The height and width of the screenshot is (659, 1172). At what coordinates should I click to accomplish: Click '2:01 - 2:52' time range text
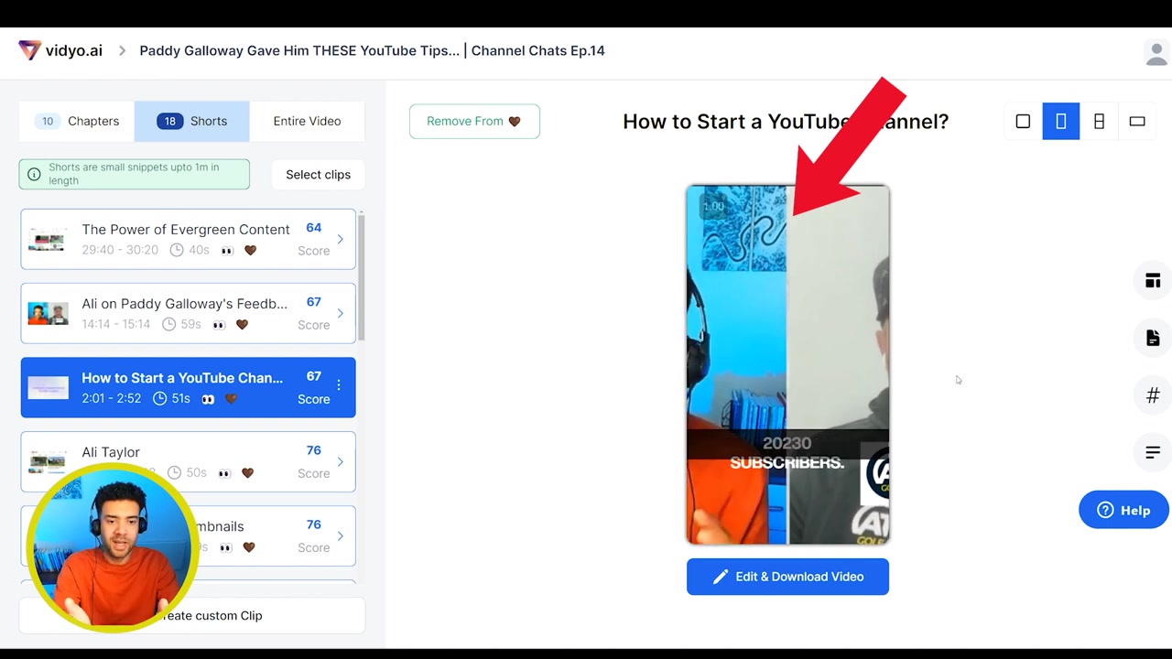pyautogui.click(x=112, y=399)
